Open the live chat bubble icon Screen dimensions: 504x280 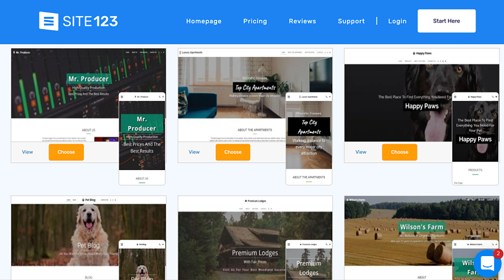point(487,264)
